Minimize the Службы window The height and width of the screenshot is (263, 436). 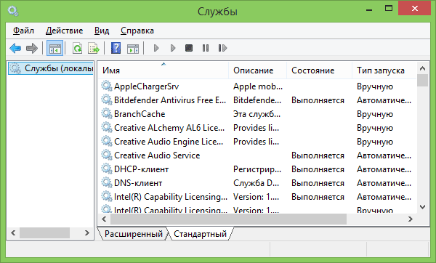[x=369, y=9]
